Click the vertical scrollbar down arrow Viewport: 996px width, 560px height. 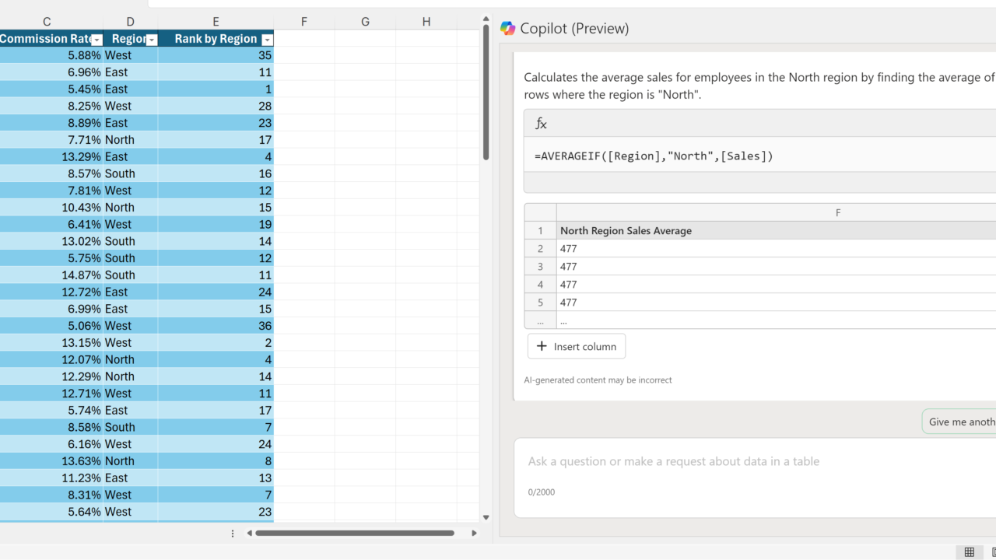coord(486,517)
